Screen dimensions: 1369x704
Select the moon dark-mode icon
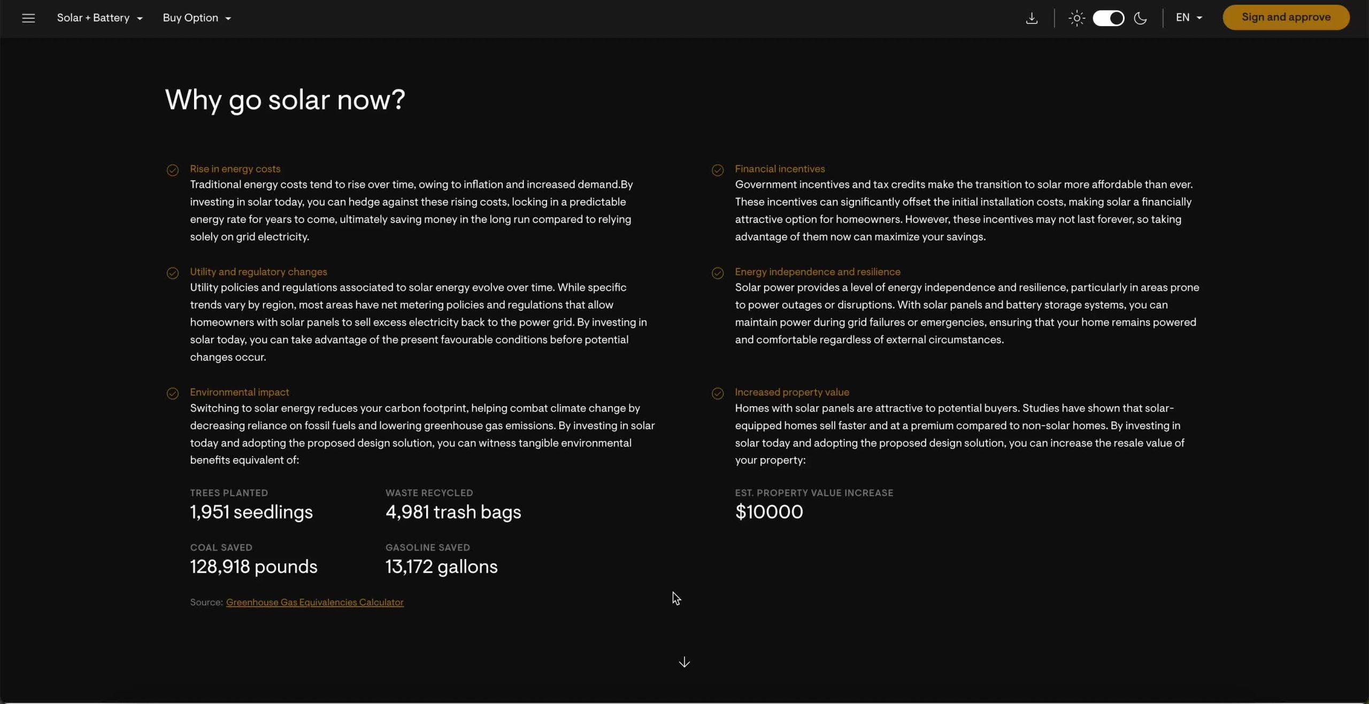click(x=1140, y=18)
